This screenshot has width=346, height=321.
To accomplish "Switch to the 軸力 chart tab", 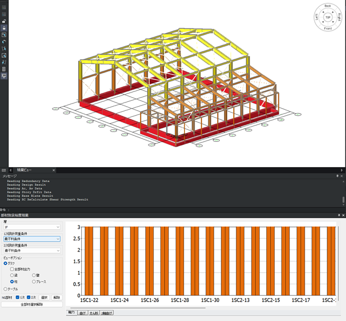I will point(71,313).
